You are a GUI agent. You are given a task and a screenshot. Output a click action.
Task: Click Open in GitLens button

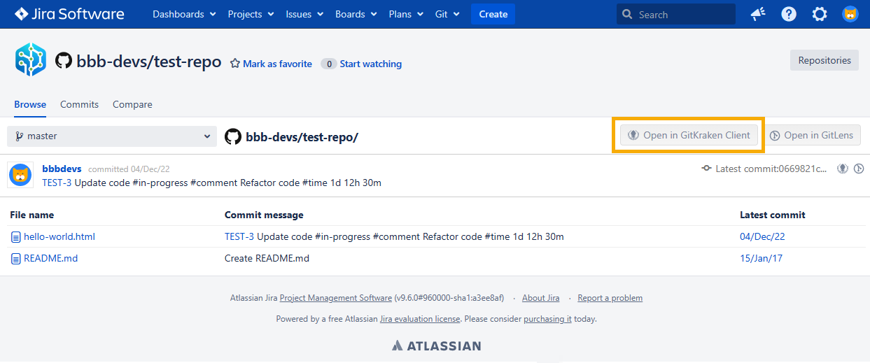pos(811,135)
